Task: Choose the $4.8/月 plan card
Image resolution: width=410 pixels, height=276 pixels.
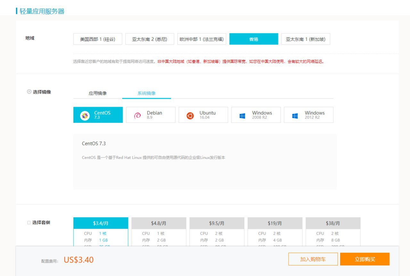Action: [x=159, y=223]
